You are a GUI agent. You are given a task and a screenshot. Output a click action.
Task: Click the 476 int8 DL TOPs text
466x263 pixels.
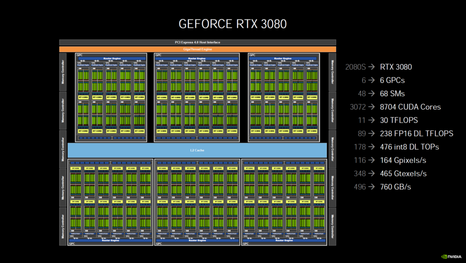(410, 147)
